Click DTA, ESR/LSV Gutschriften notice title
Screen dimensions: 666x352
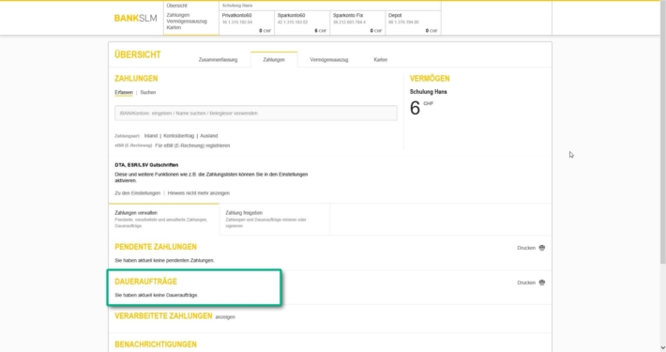(x=146, y=165)
